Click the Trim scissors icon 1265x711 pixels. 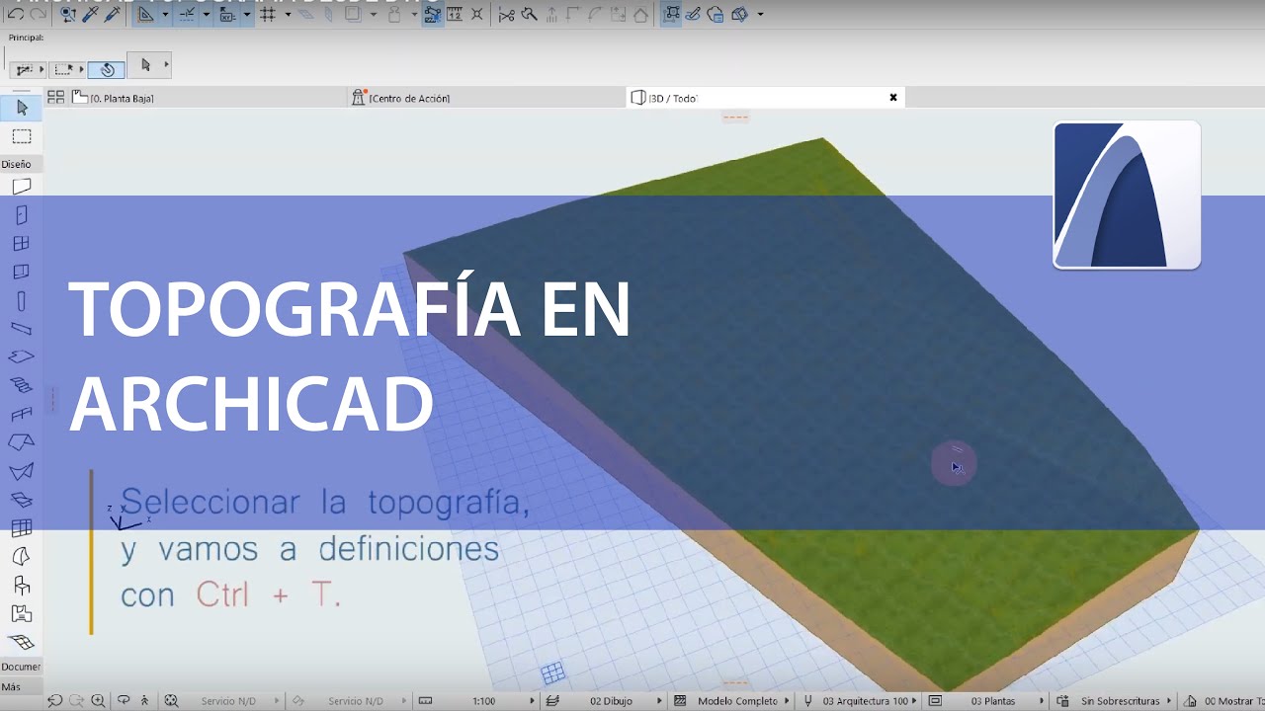point(506,14)
